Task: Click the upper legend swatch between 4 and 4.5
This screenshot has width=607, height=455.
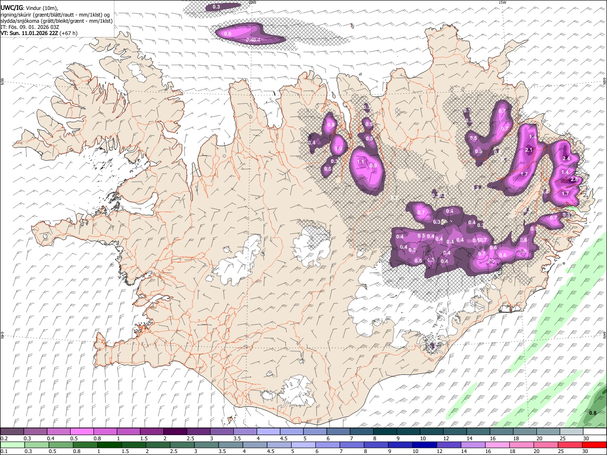Action: 268,432
